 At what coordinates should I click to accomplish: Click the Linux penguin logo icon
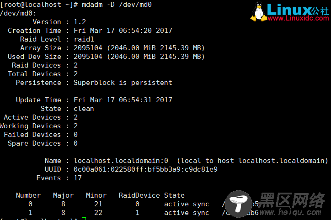tap(259, 12)
